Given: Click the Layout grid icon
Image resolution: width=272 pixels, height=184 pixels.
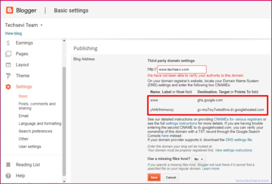Looking at the screenshot, I should click(x=8, y=65).
